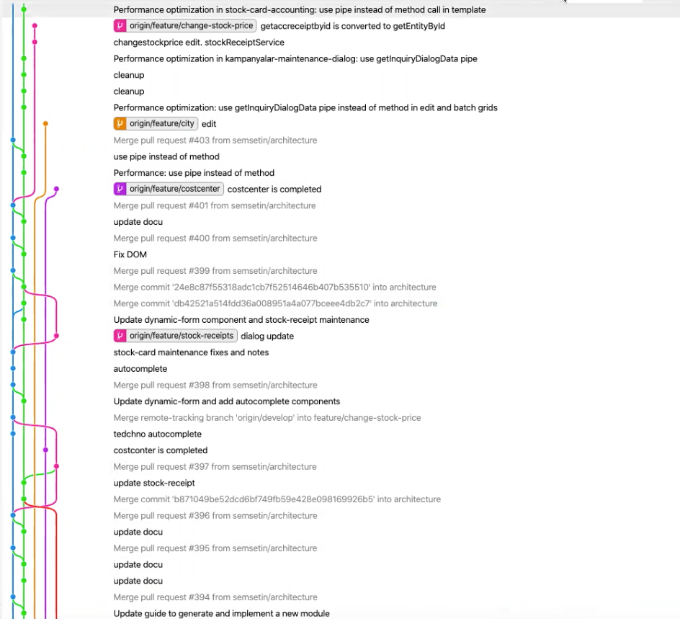Select 'Merge pull request #401' commit
The height and width of the screenshot is (619, 680).
point(215,205)
